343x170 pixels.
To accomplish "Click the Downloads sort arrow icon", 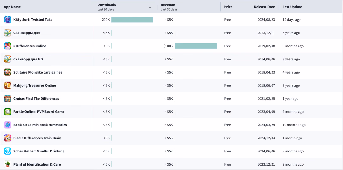I will click(150, 7).
